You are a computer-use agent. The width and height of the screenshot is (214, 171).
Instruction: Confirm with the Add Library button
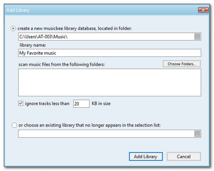[146, 156]
